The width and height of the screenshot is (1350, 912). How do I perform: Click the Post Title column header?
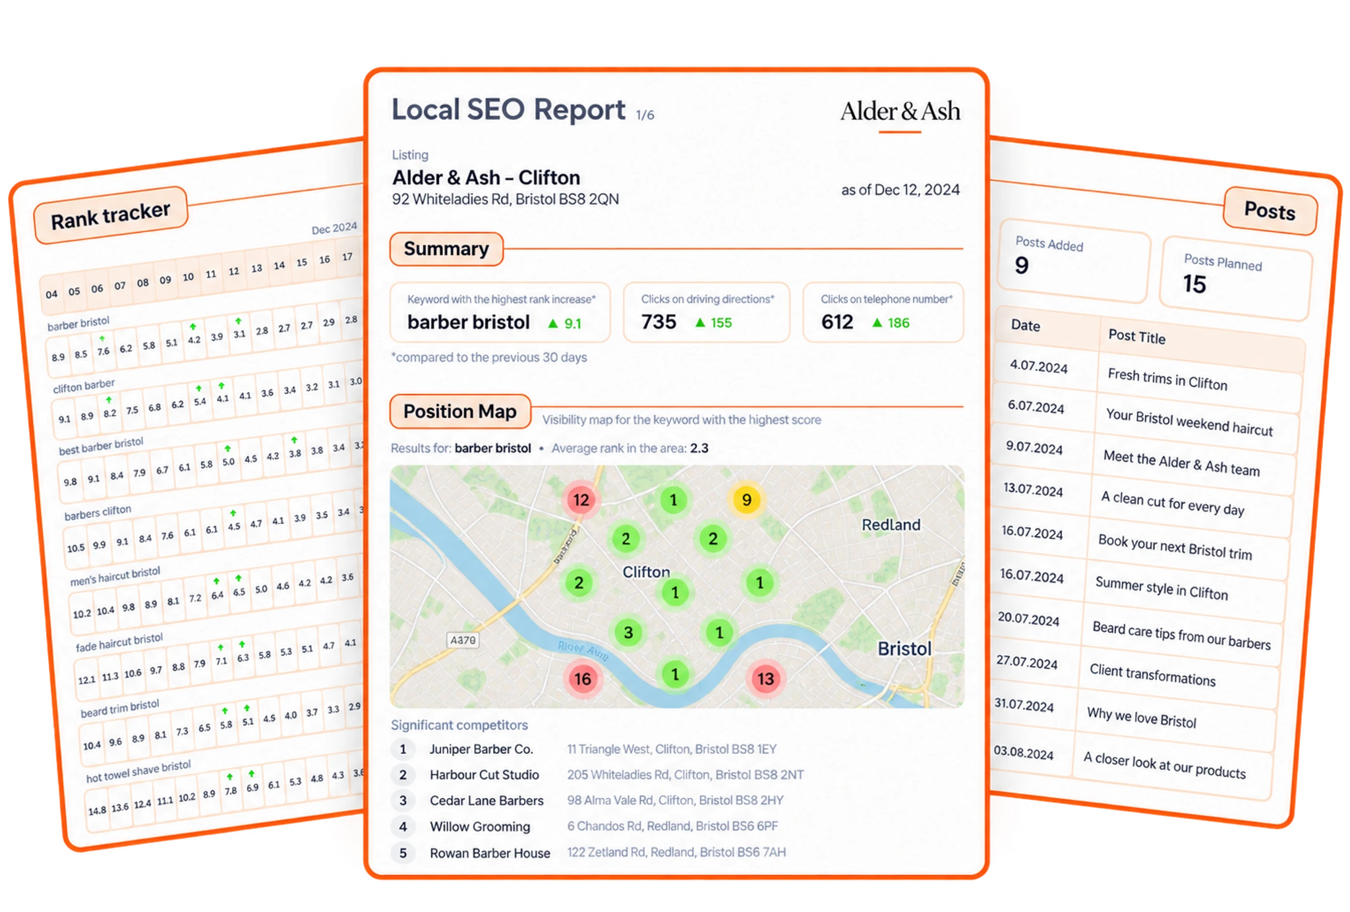coord(1137,336)
